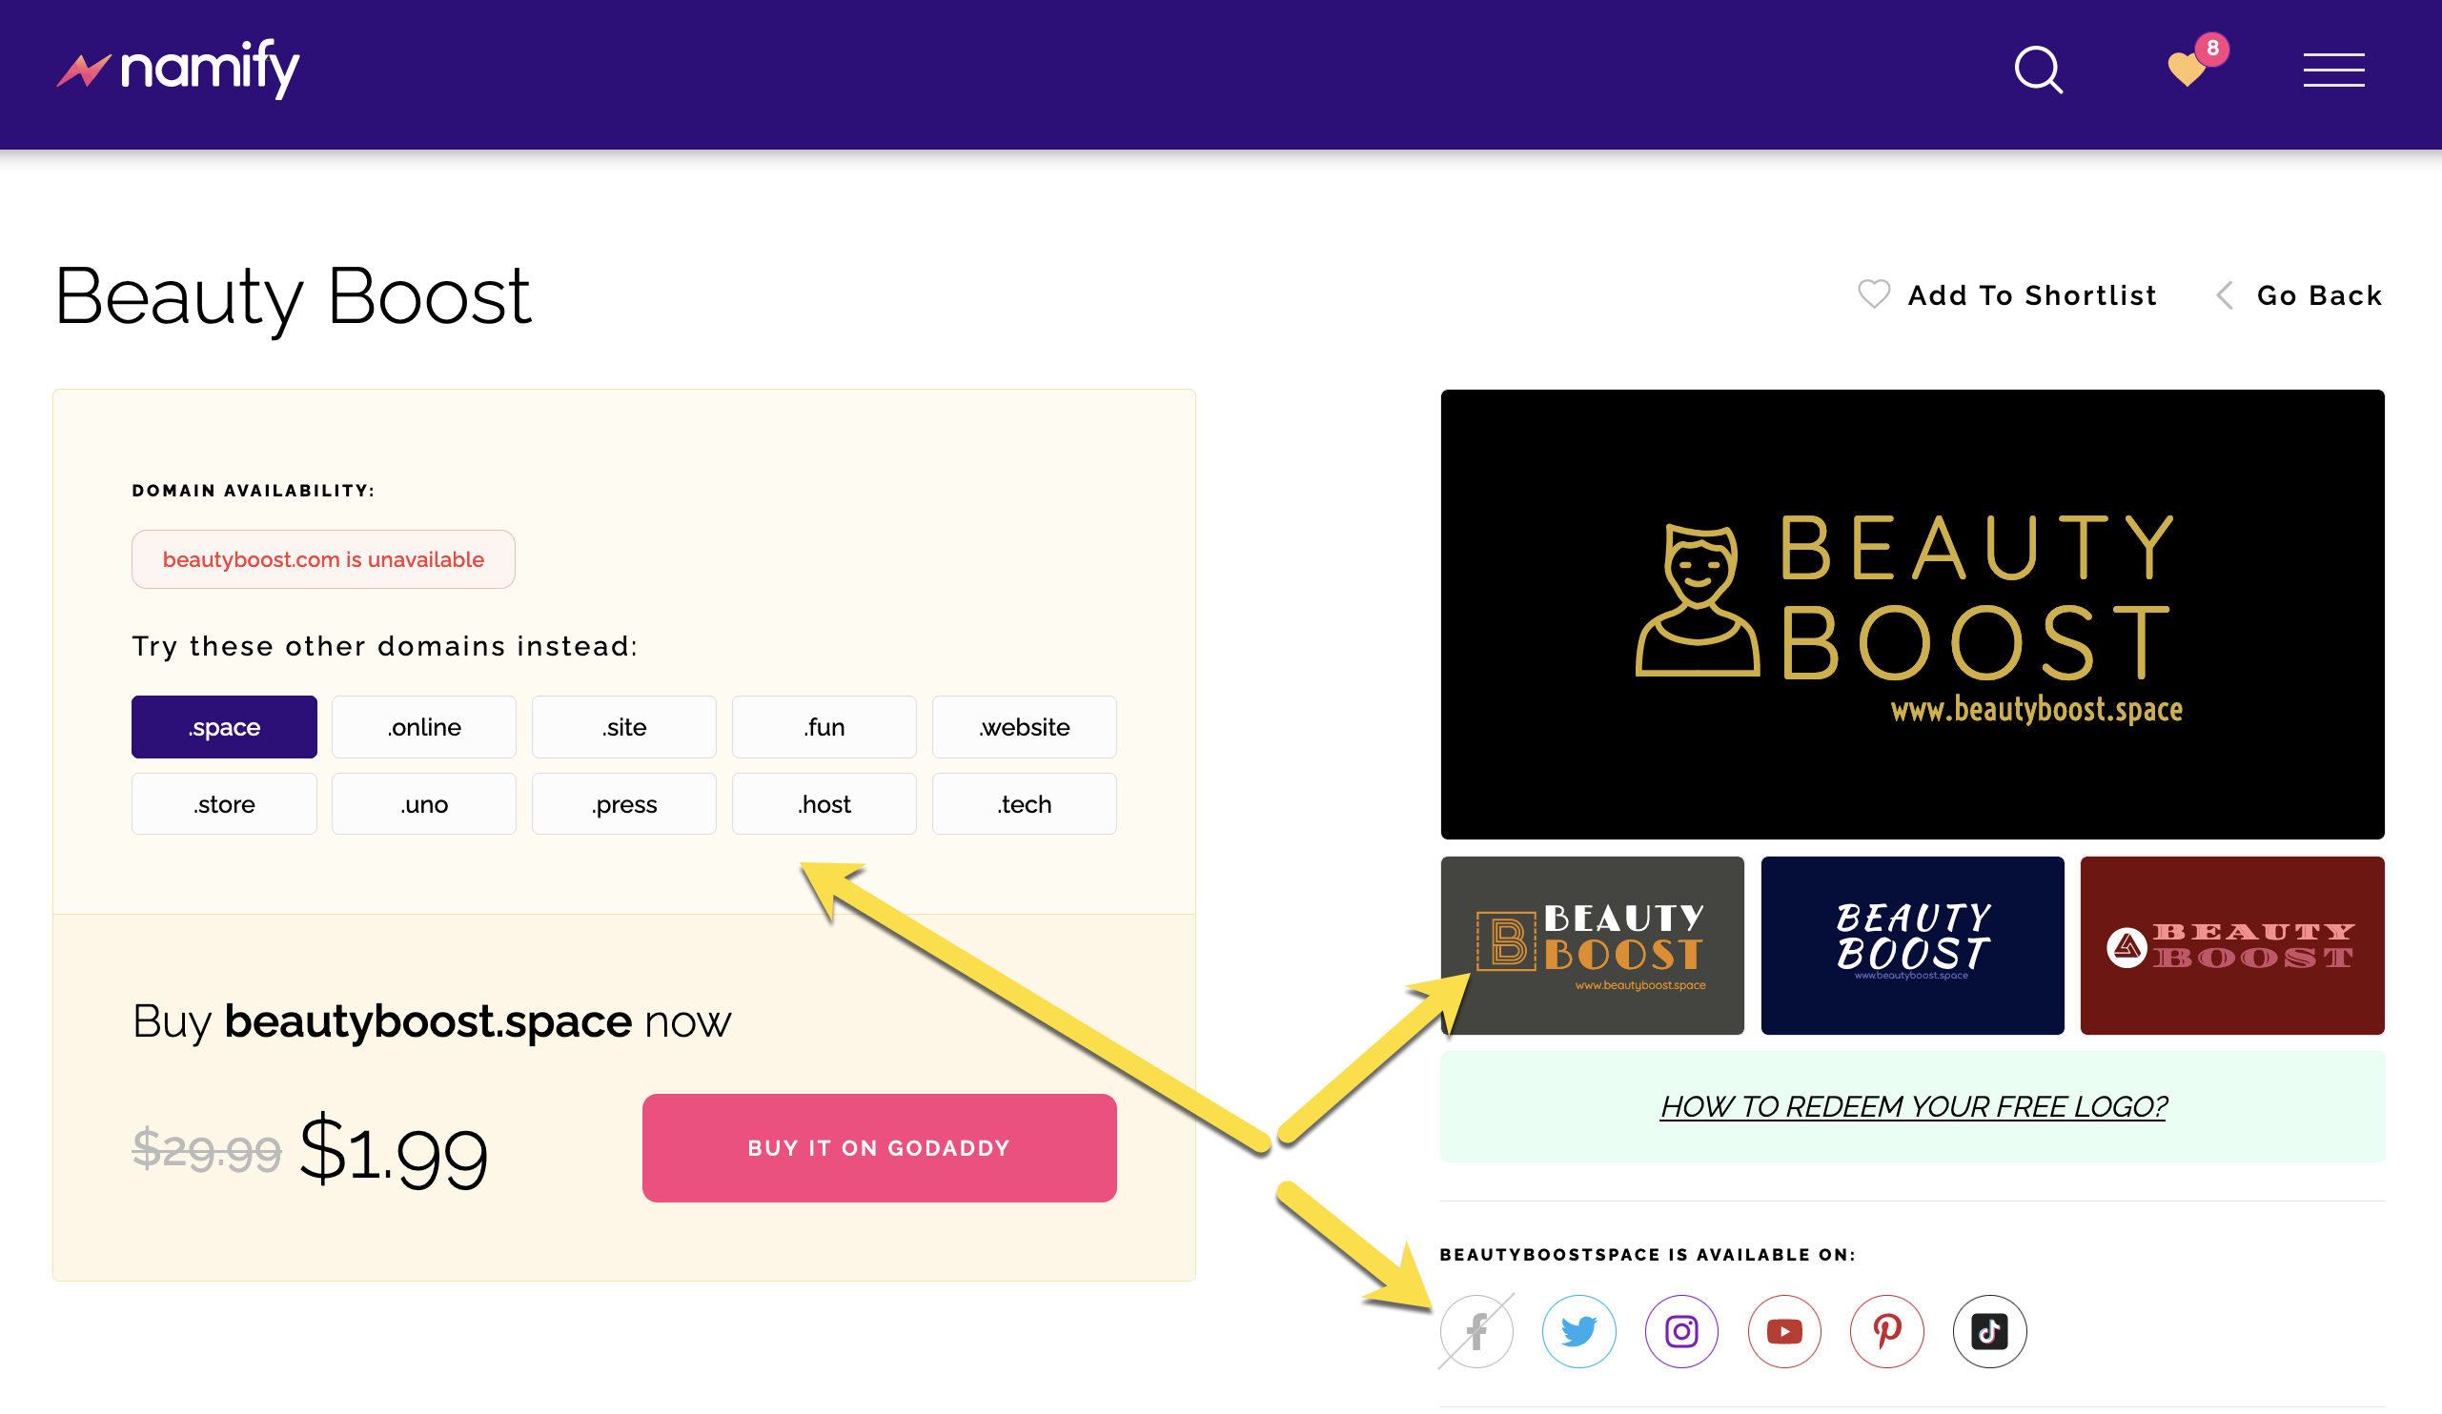This screenshot has height=1414, width=2442.
Task: Select the .online domain option
Action: (423, 726)
